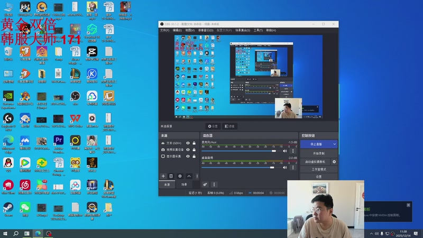Open the Temp folder on desktop
The width and height of the screenshot is (423, 238).
[59, 53]
